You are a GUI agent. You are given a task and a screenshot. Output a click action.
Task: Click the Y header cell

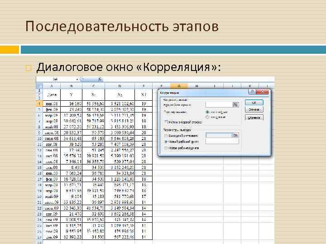click(72, 95)
